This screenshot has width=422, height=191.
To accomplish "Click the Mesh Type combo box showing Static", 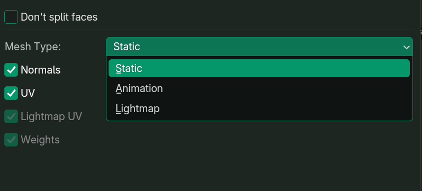I will click(x=259, y=47).
